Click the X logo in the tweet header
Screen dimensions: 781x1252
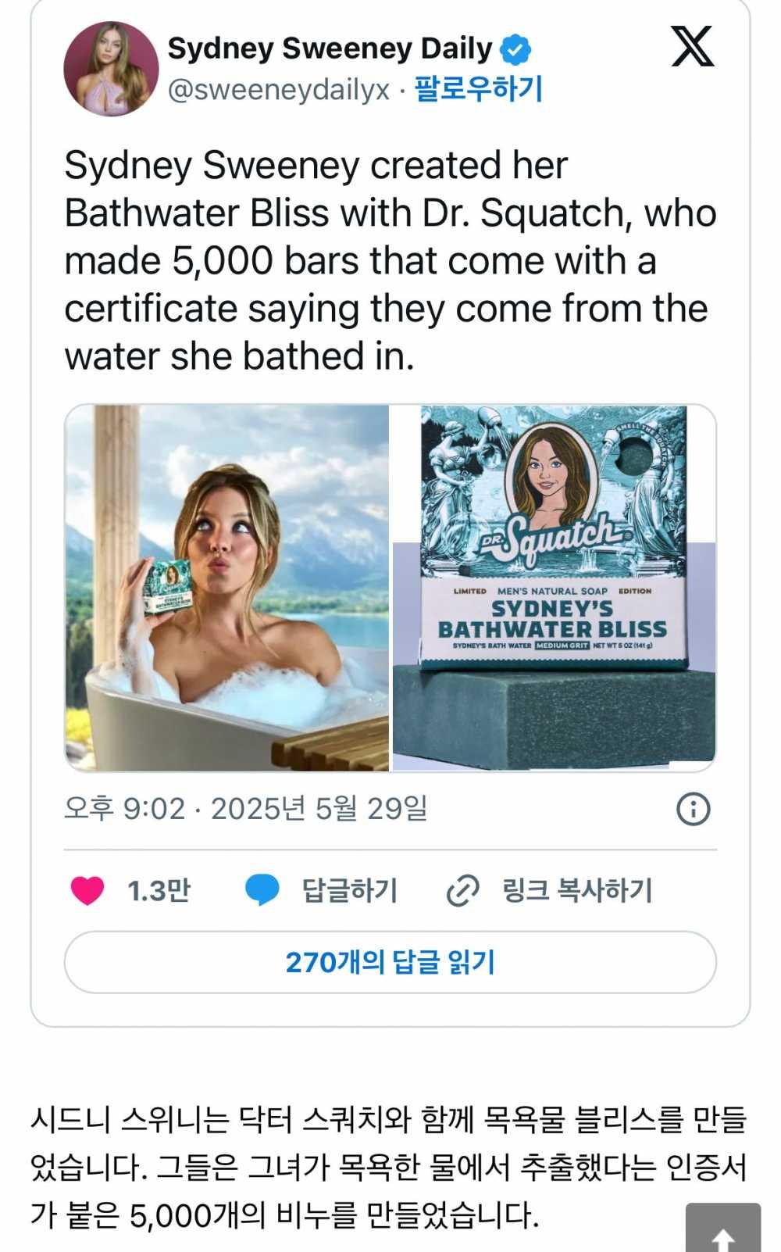[693, 46]
